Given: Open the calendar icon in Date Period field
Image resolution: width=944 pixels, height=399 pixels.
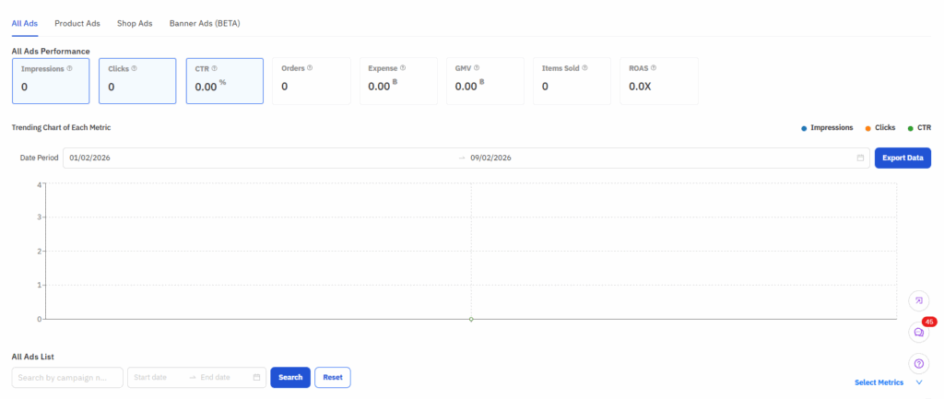Looking at the screenshot, I should pos(860,158).
